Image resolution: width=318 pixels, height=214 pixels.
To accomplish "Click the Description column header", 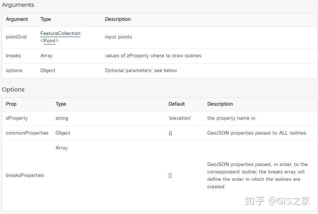I will point(118,19).
